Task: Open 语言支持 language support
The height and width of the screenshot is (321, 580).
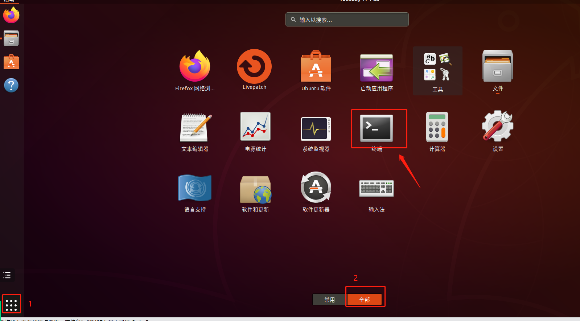Action: click(x=195, y=188)
